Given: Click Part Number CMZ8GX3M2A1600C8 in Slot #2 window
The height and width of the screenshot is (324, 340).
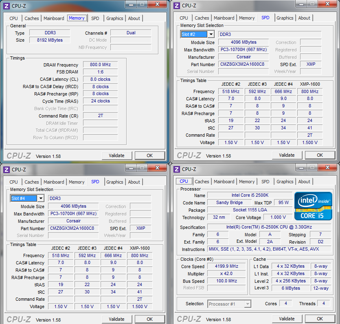Looking at the screenshot, I should click(x=243, y=64).
